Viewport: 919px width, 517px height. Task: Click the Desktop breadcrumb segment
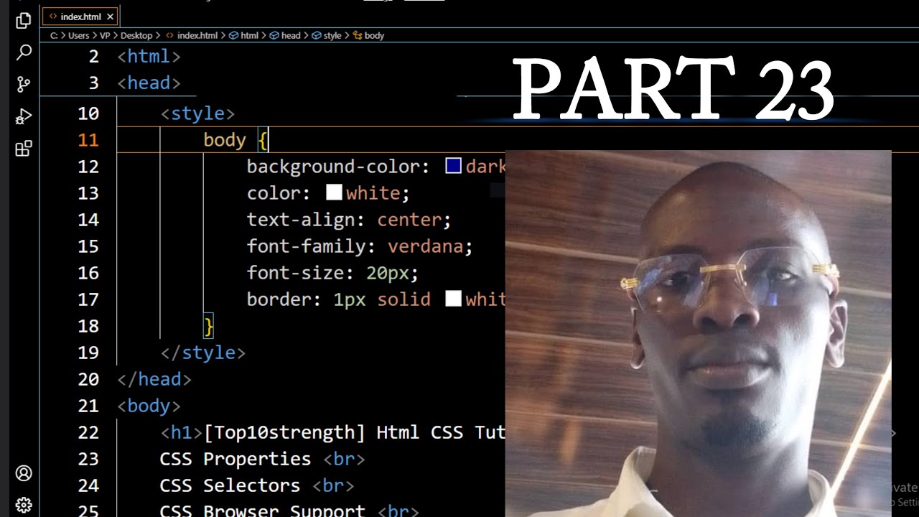(136, 35)
